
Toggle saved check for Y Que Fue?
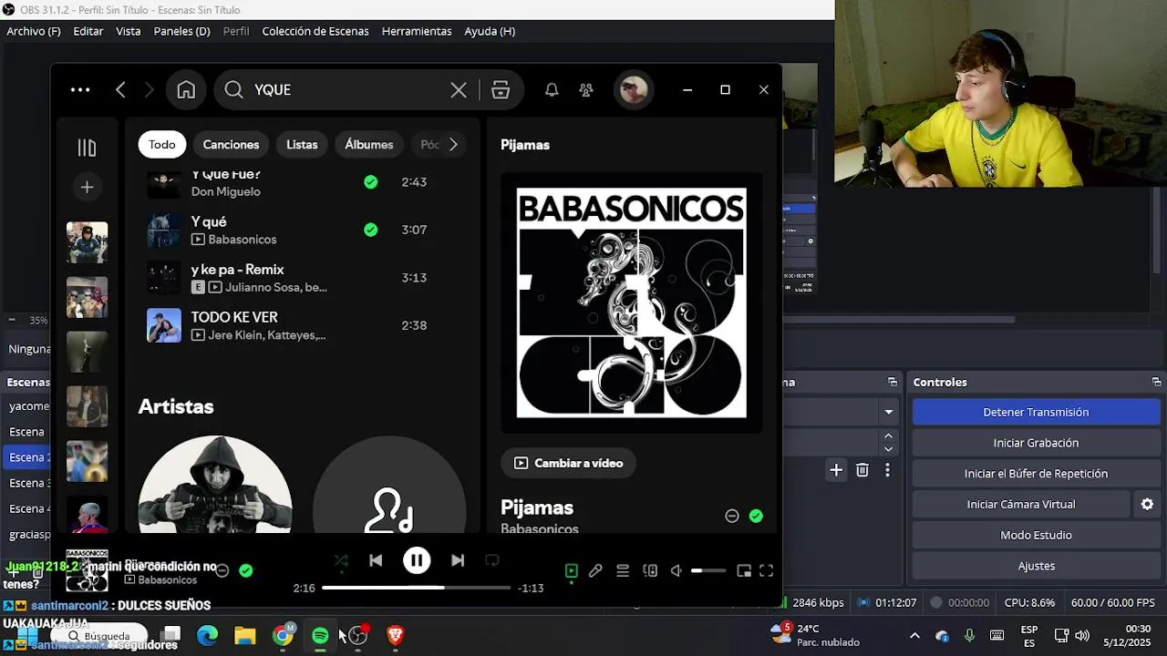click(x=371, y=182)
